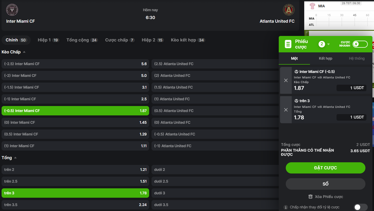Click the pink MIA jersey icon
374x211 pixels.
(312, 6)
